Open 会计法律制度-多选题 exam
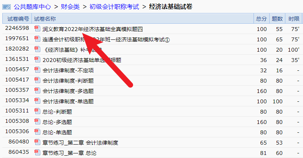 pos(68,91)
